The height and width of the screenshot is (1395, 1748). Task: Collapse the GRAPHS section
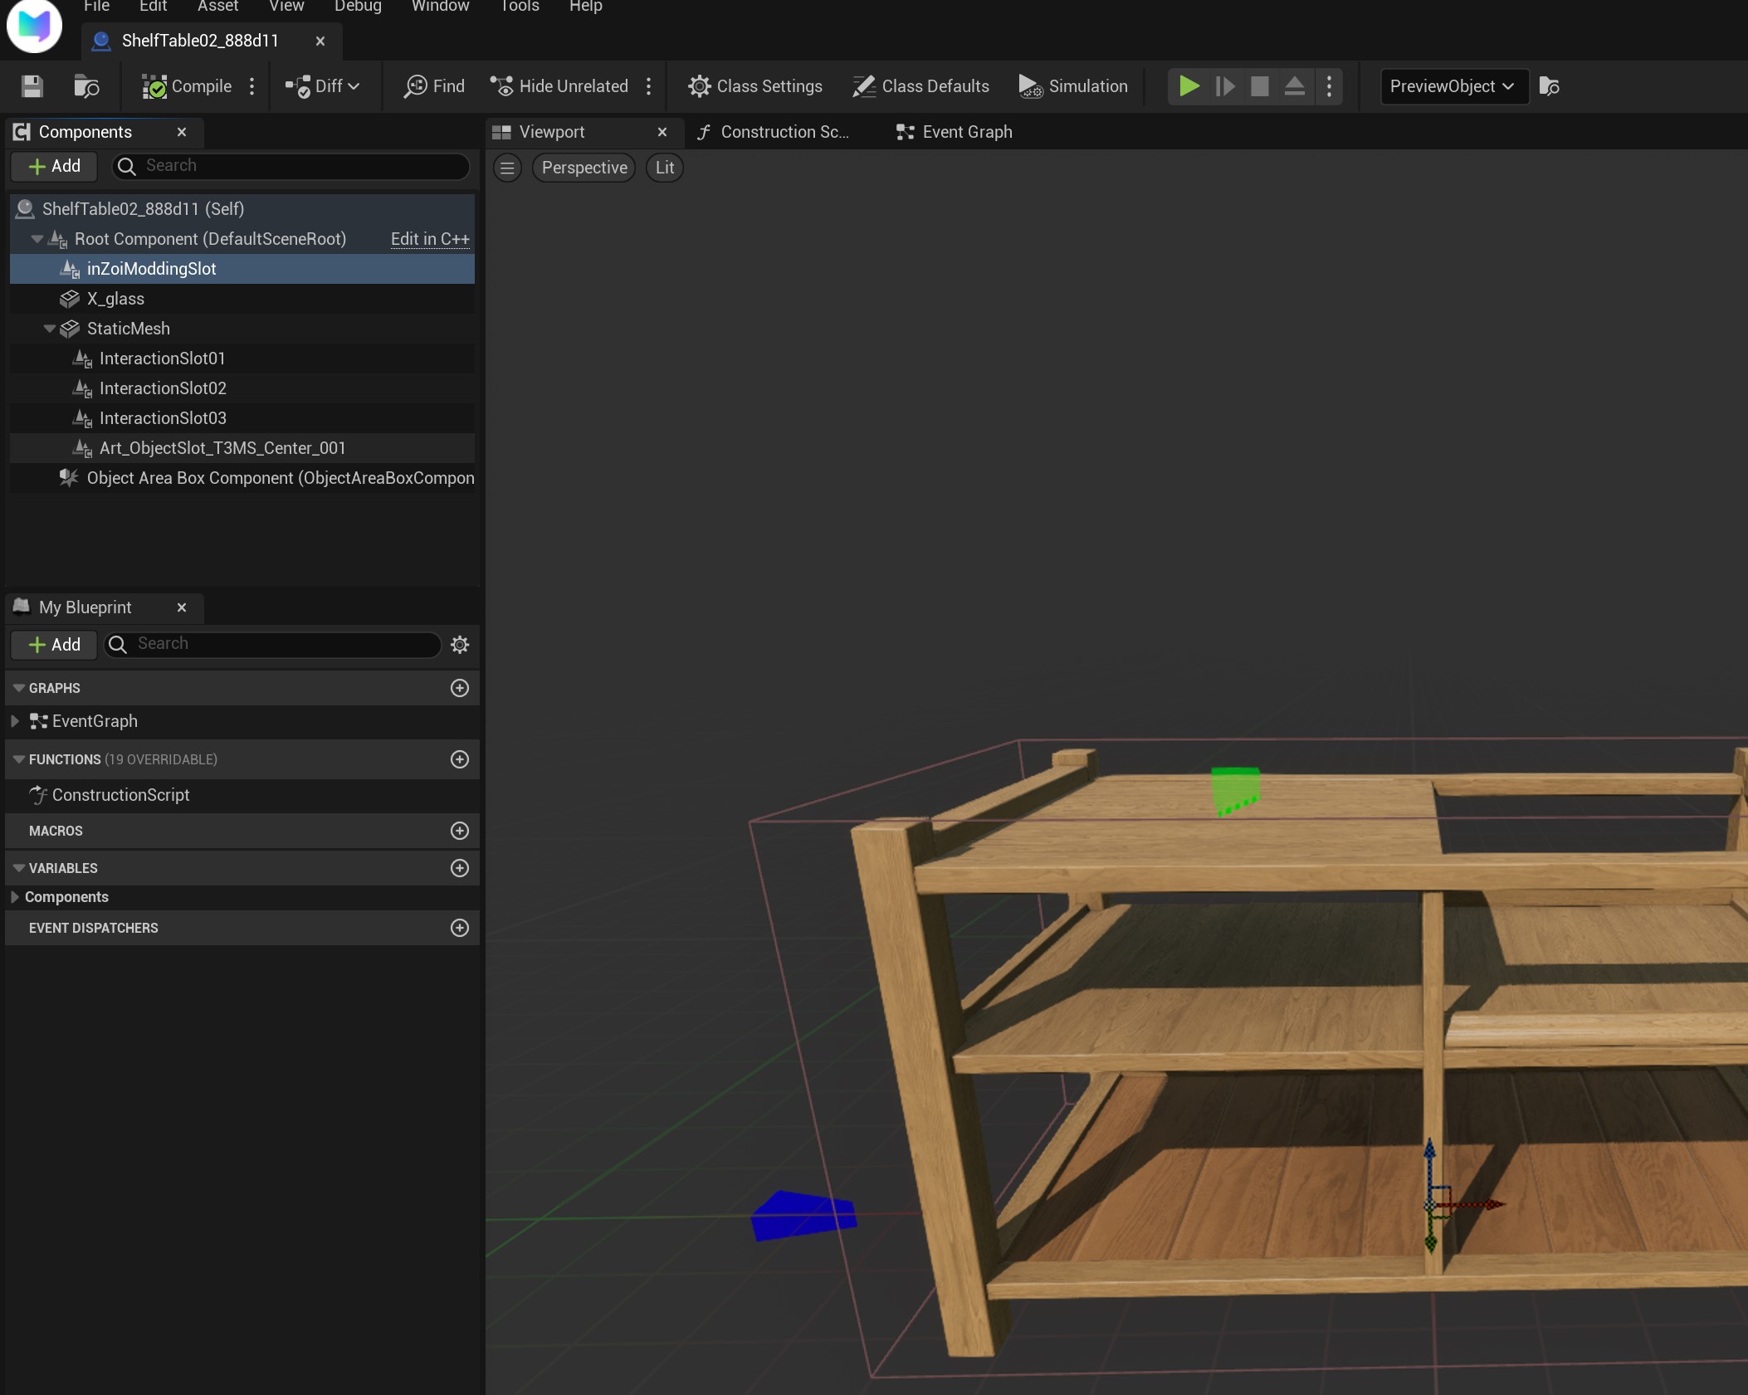tap(18, 688)
